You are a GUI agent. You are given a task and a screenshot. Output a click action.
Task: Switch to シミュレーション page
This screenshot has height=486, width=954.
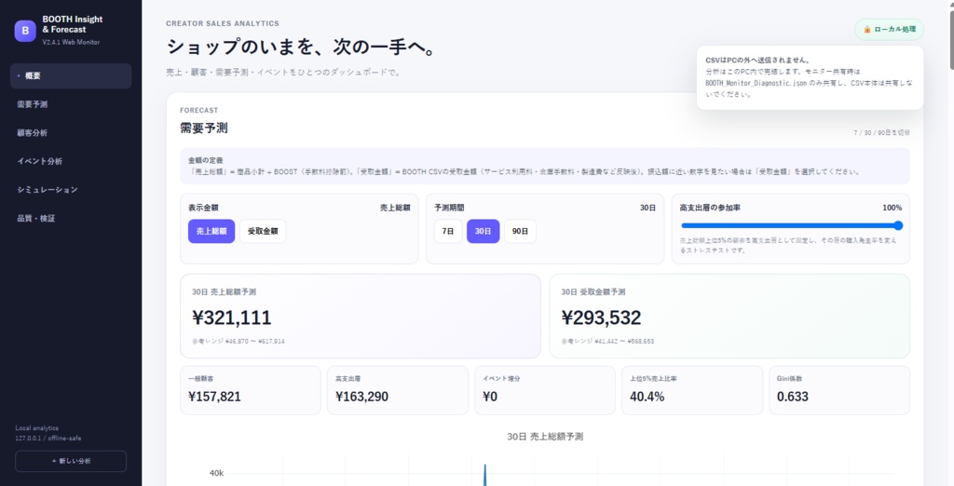(71, 190)
